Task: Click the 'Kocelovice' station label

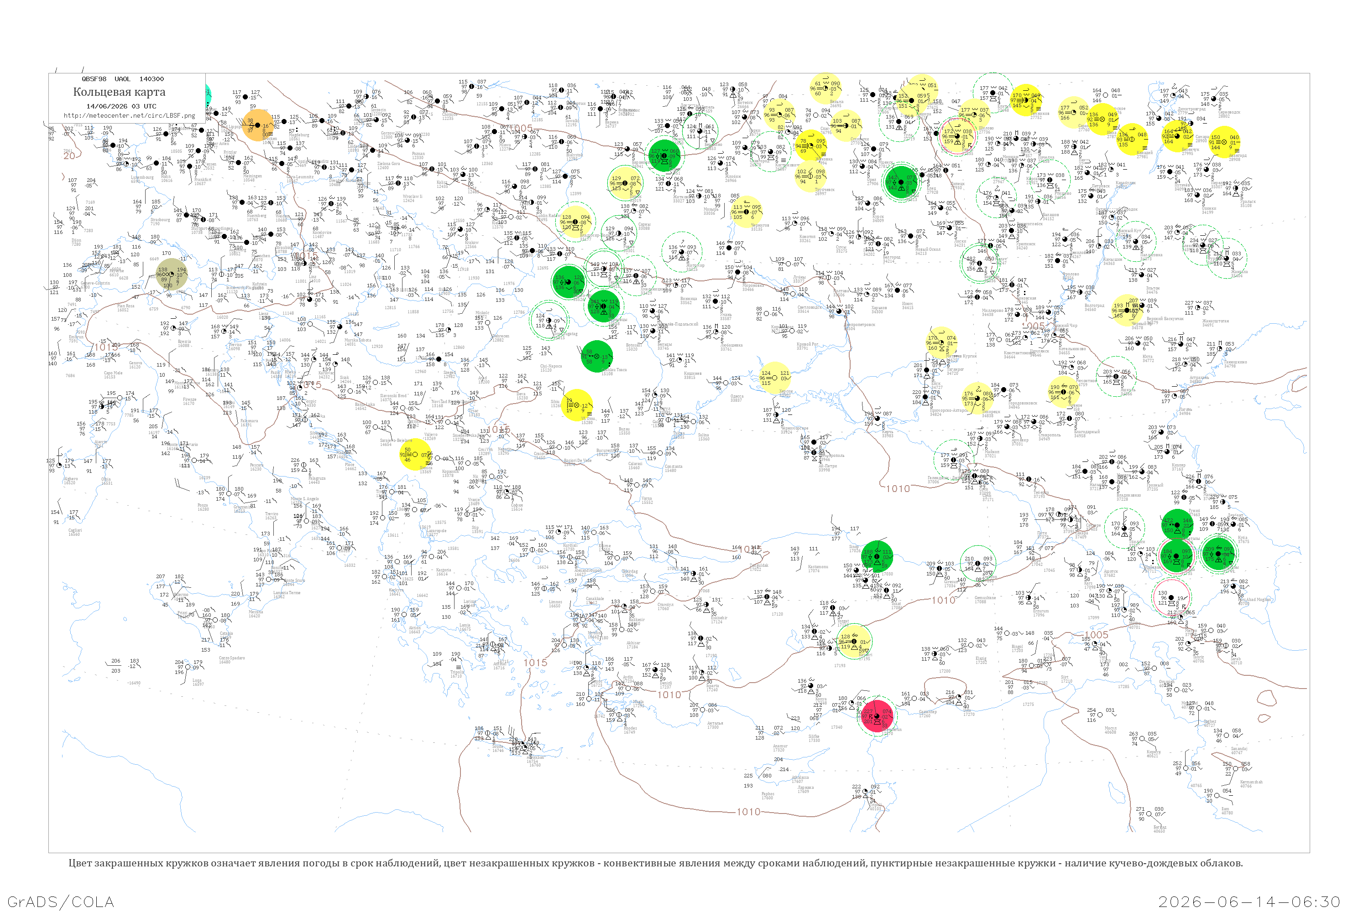Action: (322, 233)
